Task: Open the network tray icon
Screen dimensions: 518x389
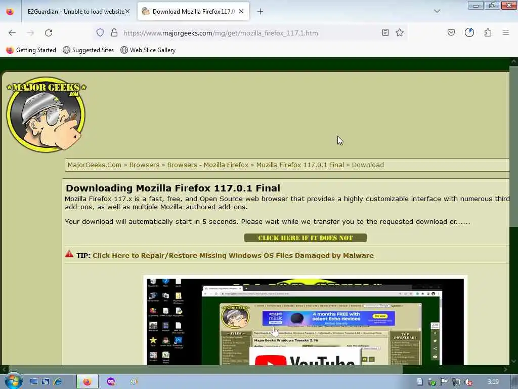Action: click(456, 382)
